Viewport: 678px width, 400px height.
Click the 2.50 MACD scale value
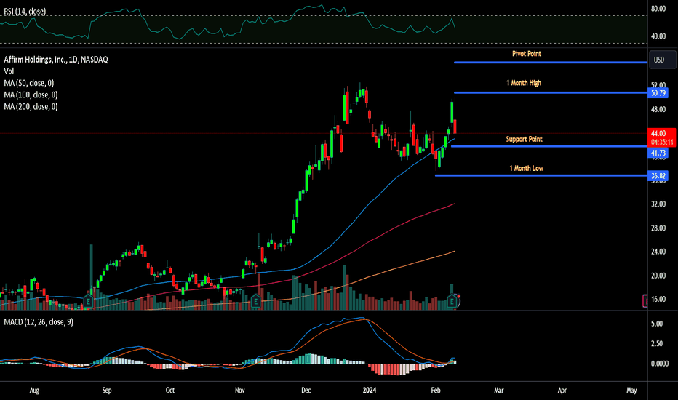point(657,343)
